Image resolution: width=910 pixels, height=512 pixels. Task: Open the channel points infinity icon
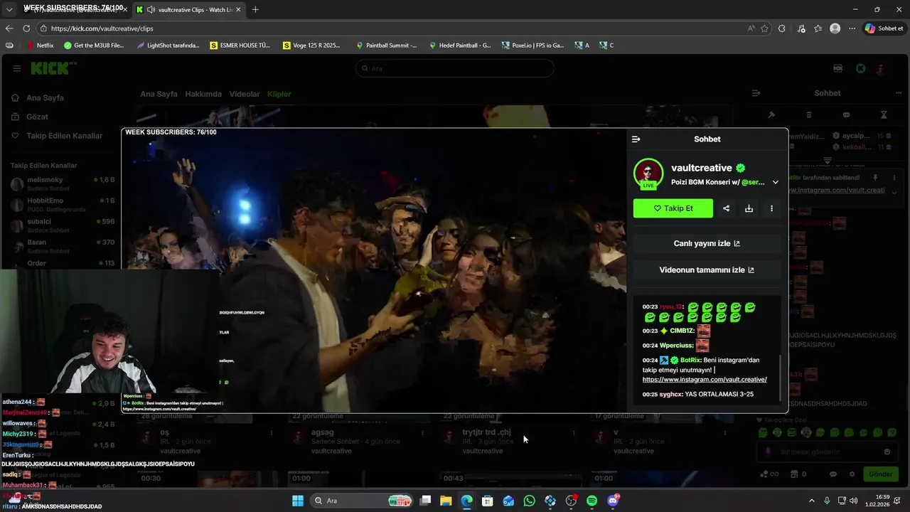click(x=769, y=474)
